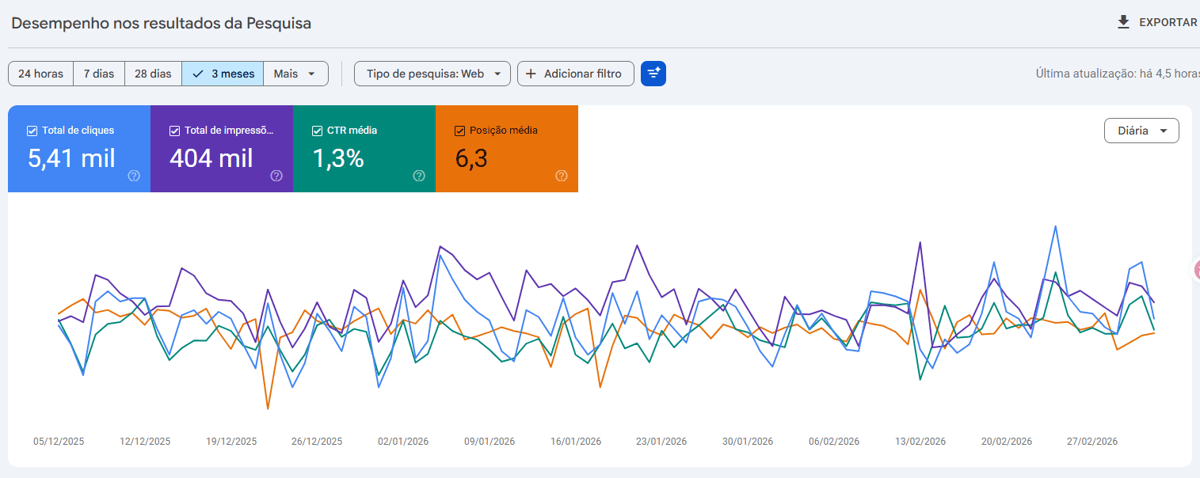Click the Última atualização timestamp text
1200x478 pixels.
click(1118, 74)
